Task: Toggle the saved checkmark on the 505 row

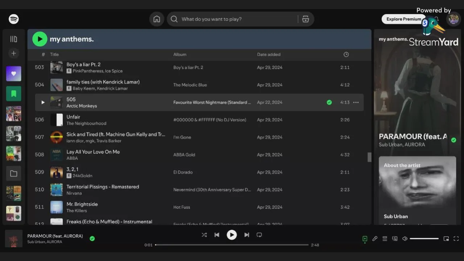Action: (x=329, y=102)
